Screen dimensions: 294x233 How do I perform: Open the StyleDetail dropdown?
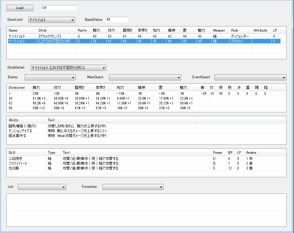click(69, 68)
